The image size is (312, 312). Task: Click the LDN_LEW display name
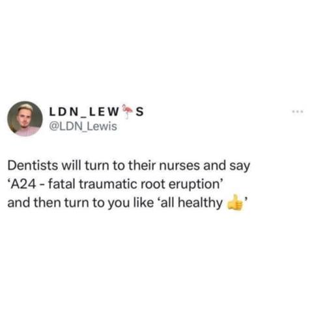point(85,112)
